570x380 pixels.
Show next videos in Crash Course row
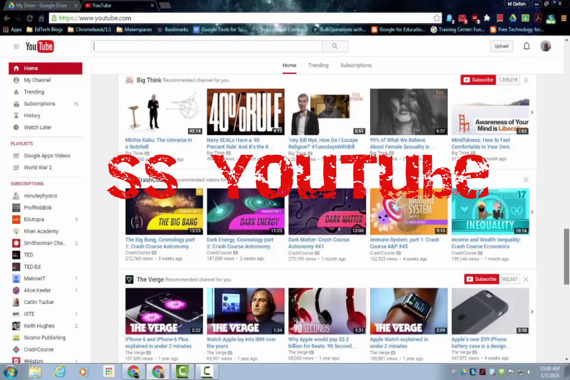coord(532,212)
